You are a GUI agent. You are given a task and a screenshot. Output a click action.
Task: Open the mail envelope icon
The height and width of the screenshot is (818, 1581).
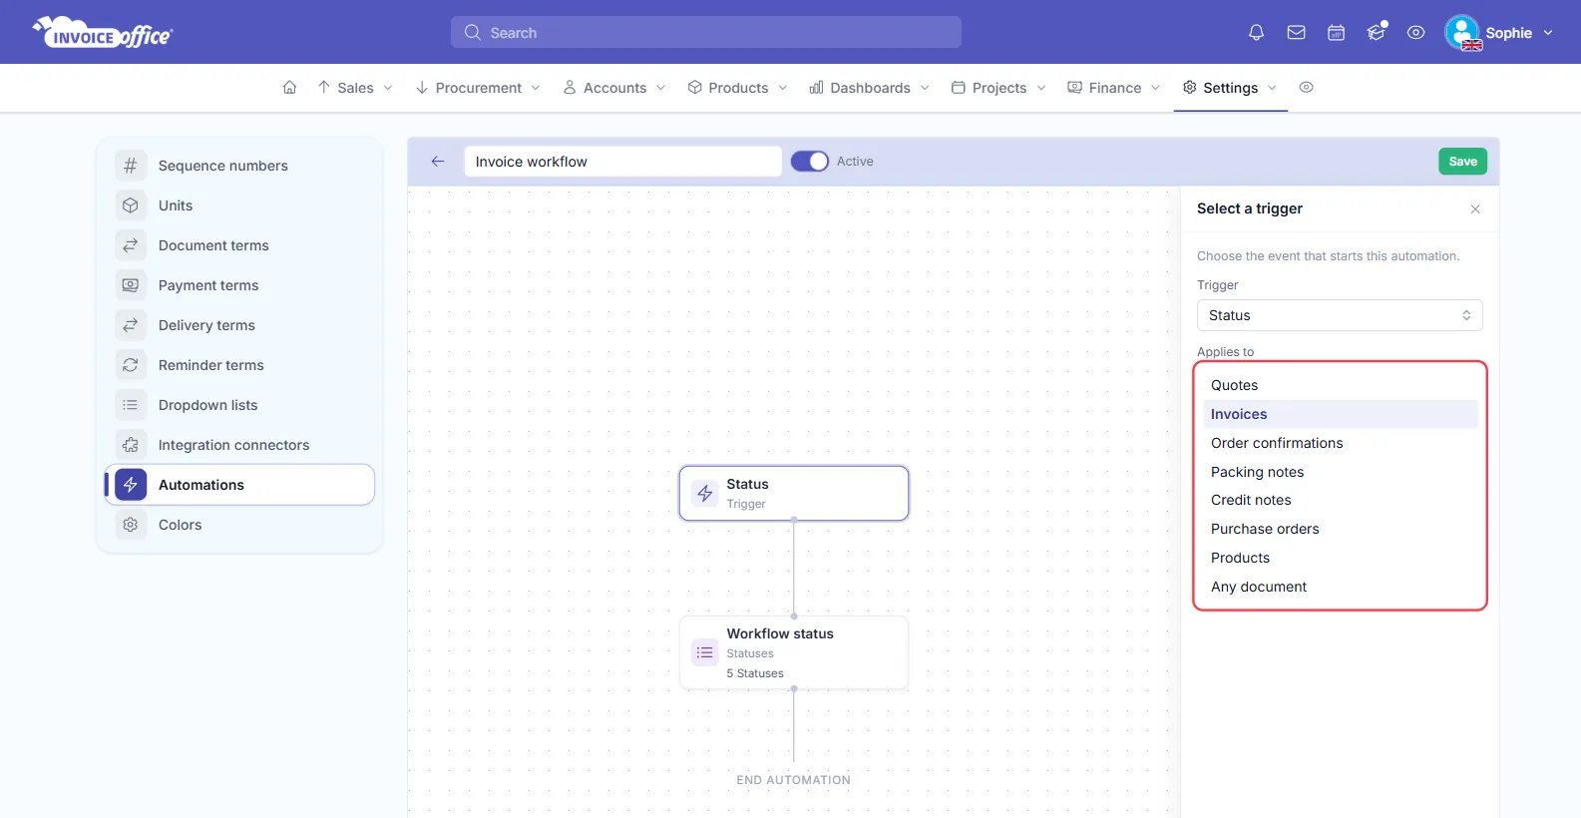(x=1296, y=33)
